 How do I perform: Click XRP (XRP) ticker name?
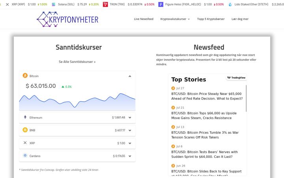click(x=18, y=4)
